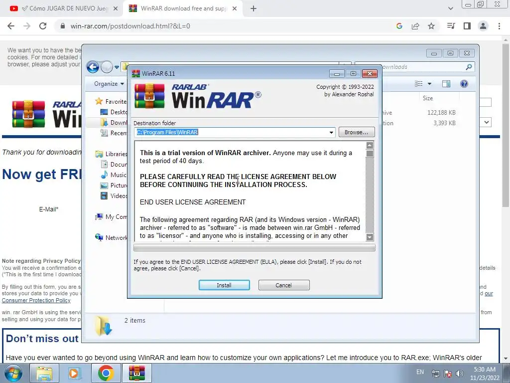Open view options dropdown arrow
510x383 pixels.
(429, 84)
